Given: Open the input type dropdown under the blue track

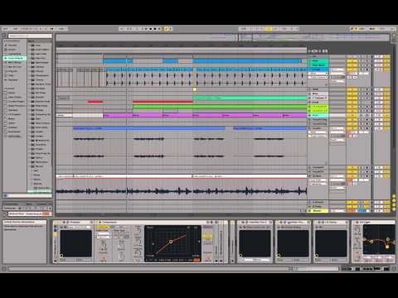Looking at the screenshot, I should [318, 74].
